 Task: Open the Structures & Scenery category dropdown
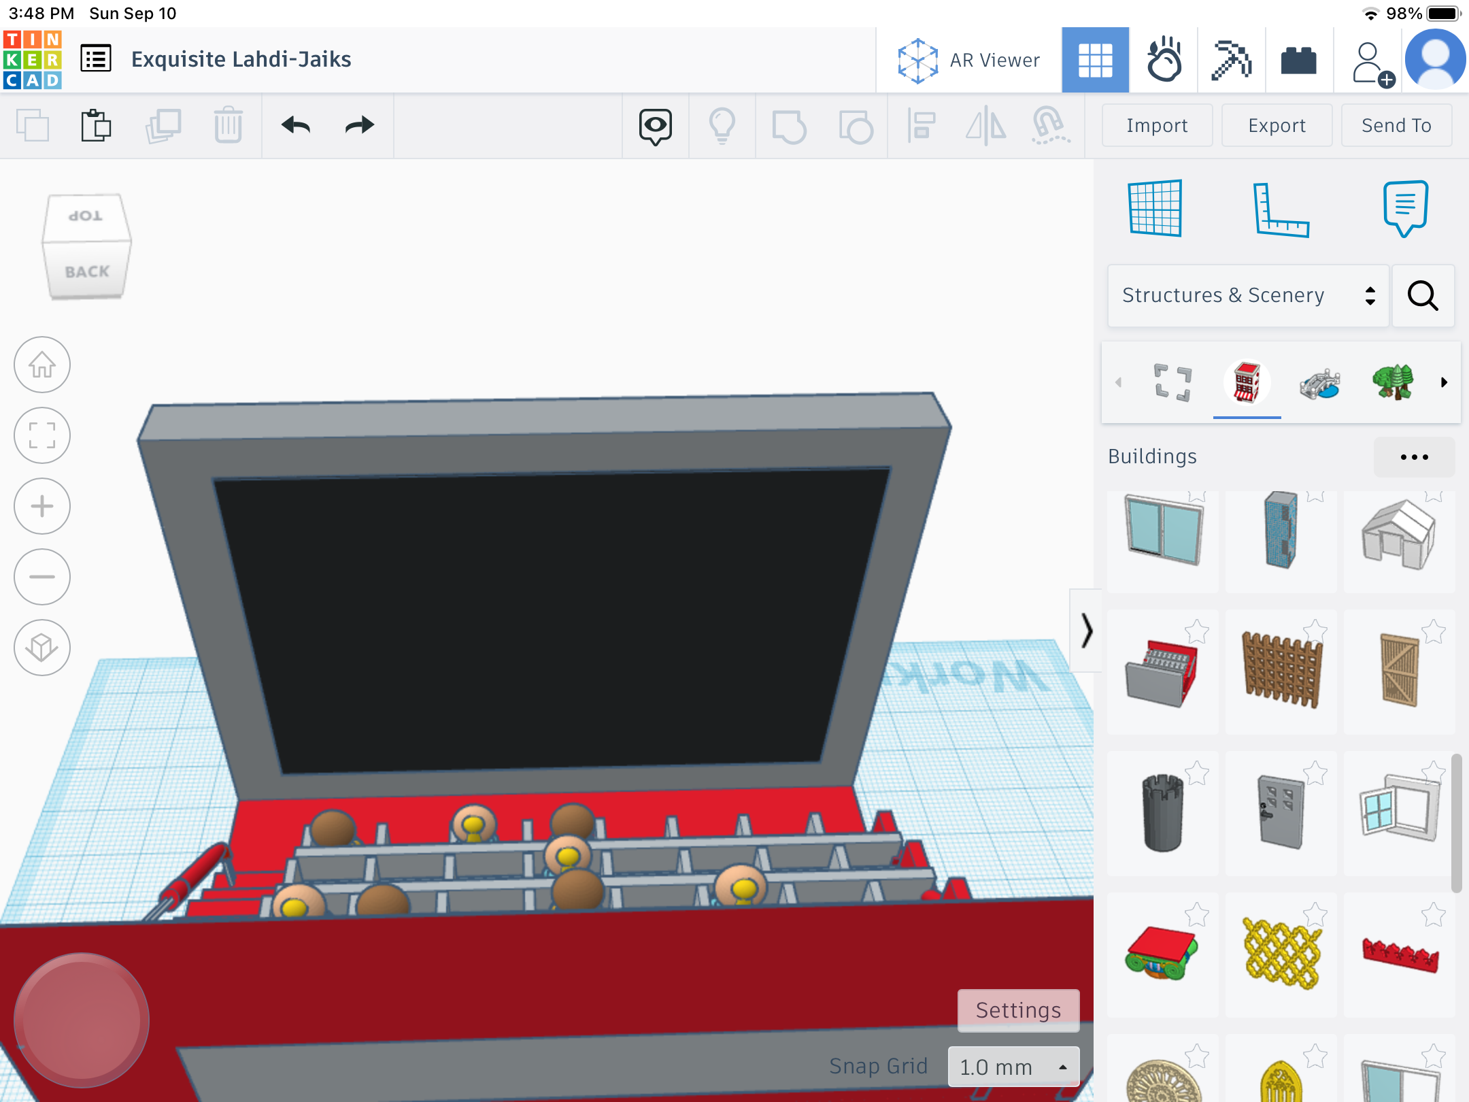pos(1247,295)
